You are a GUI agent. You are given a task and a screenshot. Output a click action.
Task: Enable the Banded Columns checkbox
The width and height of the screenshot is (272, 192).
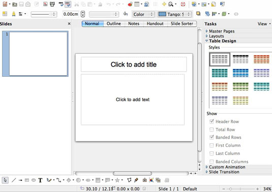pos(211,162)
